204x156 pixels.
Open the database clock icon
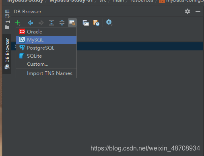(x=96, y=23)
